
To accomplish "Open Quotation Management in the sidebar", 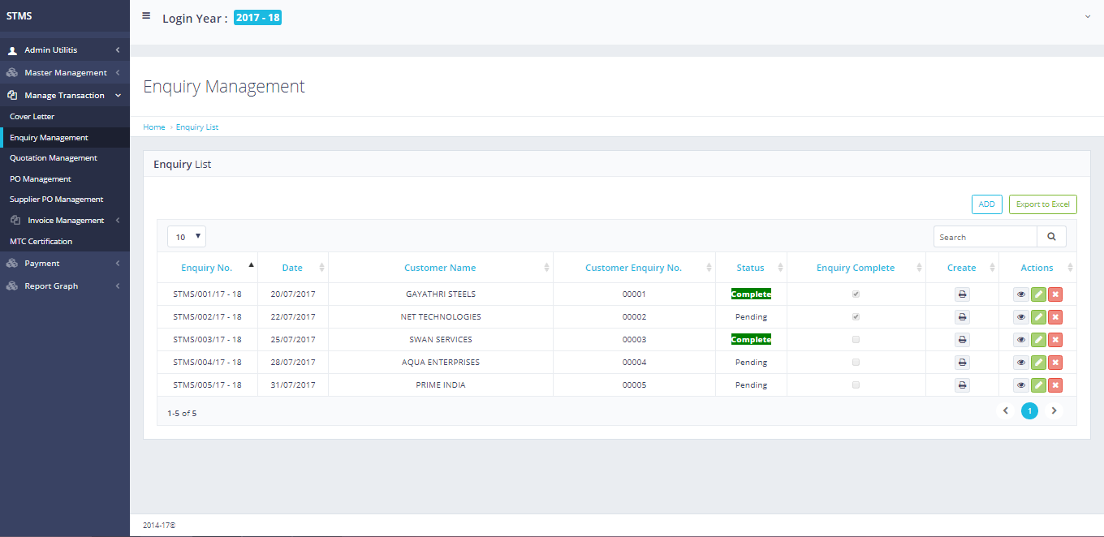I will (x=54, y=158).
